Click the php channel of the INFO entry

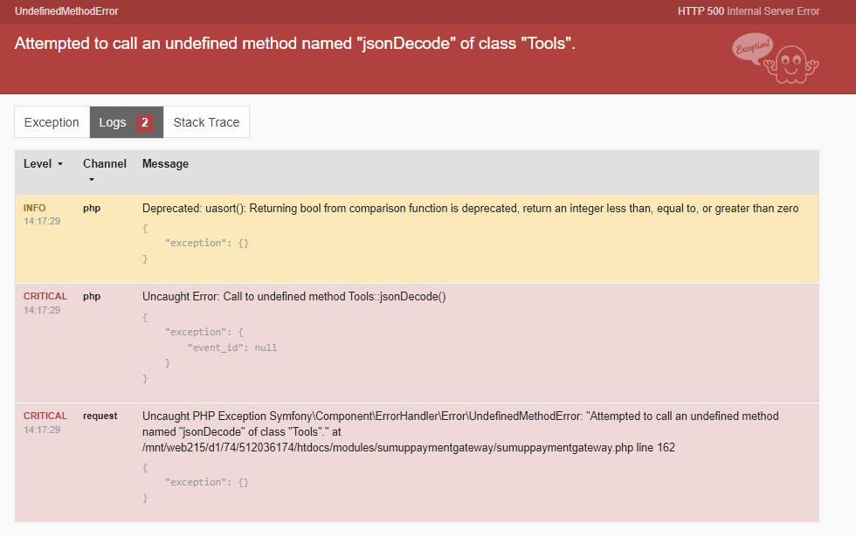(x=92, y=208)
